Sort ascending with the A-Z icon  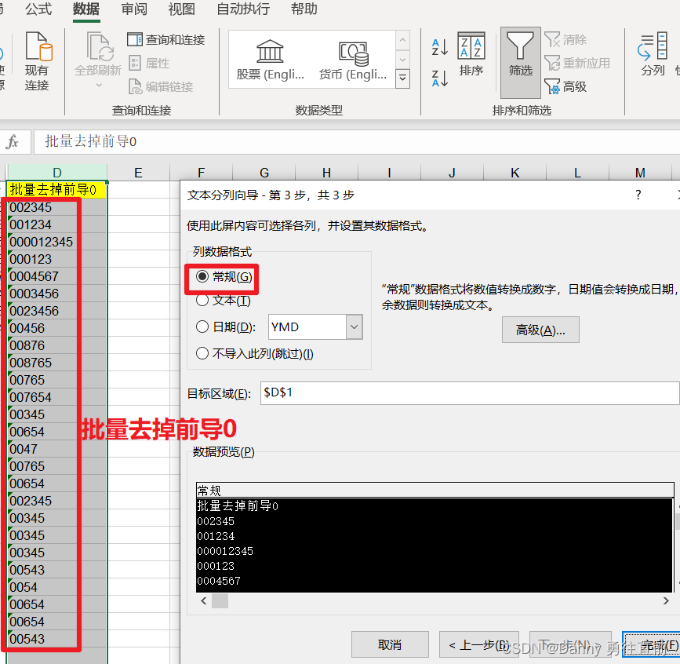pyautogui.click(x=440, y=47)
